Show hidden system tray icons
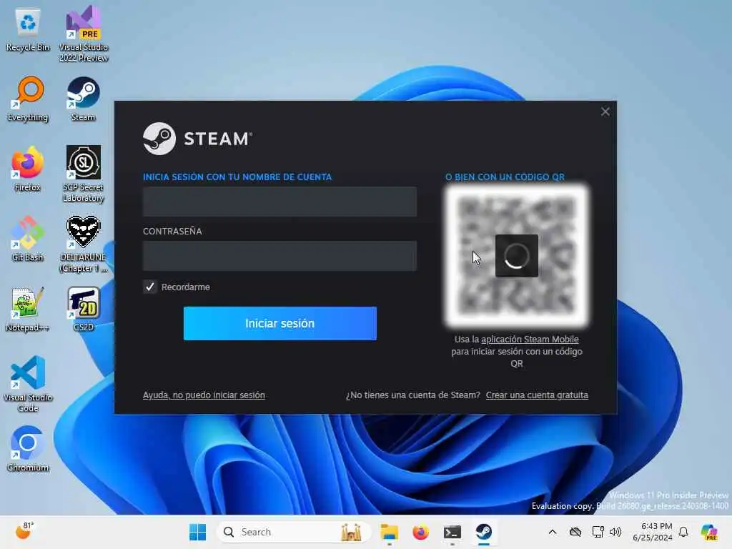732x549 pixels. tap(553, 532)
